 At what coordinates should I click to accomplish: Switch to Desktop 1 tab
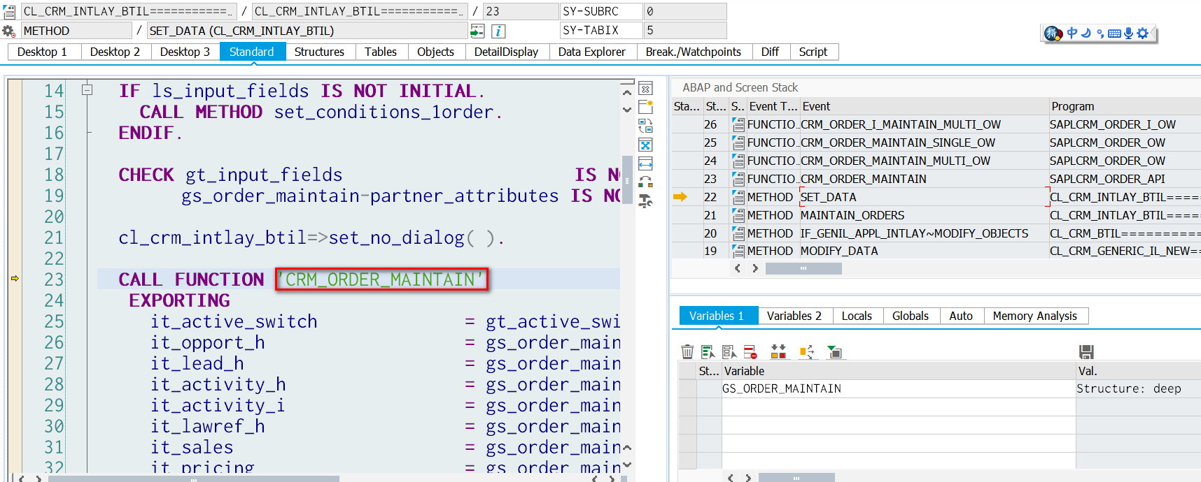tap(42, 52)
